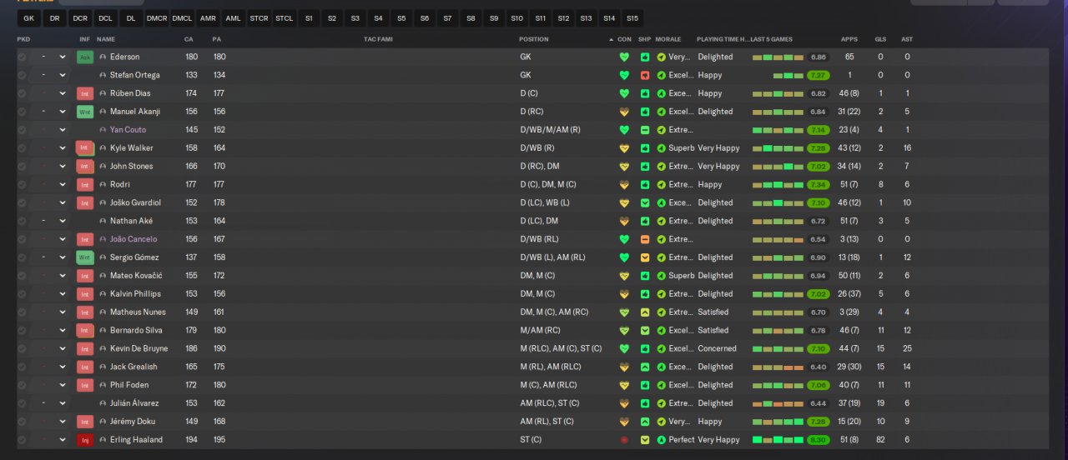
Task: Click Ederson's green heart condition icon
Action: pos(623,57)
